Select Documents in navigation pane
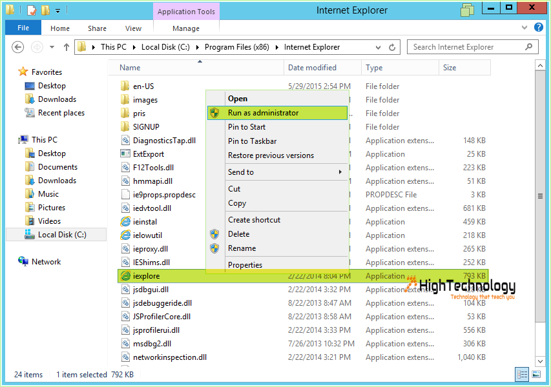This screenshot has height=387, width=551. [57, 167]
